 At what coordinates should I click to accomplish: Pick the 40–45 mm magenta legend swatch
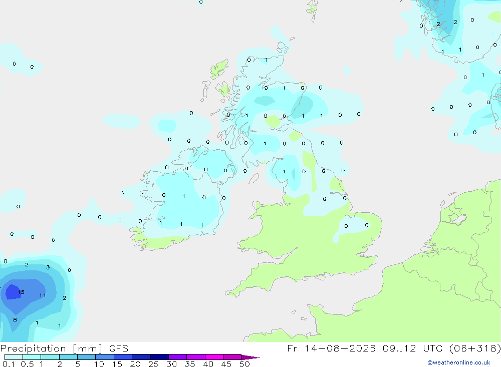pos(214,357)
